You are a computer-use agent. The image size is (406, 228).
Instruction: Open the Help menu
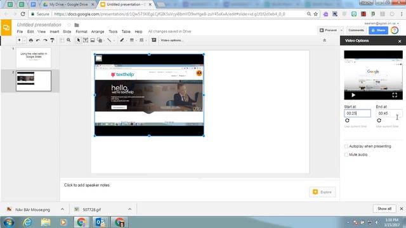click(138, 32)
